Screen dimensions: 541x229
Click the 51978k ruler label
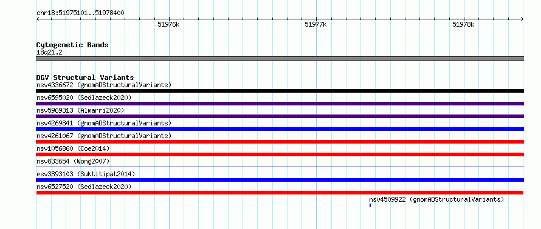[x=464, y=24]
